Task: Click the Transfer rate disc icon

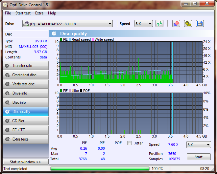Action: (x=7, y=66)
